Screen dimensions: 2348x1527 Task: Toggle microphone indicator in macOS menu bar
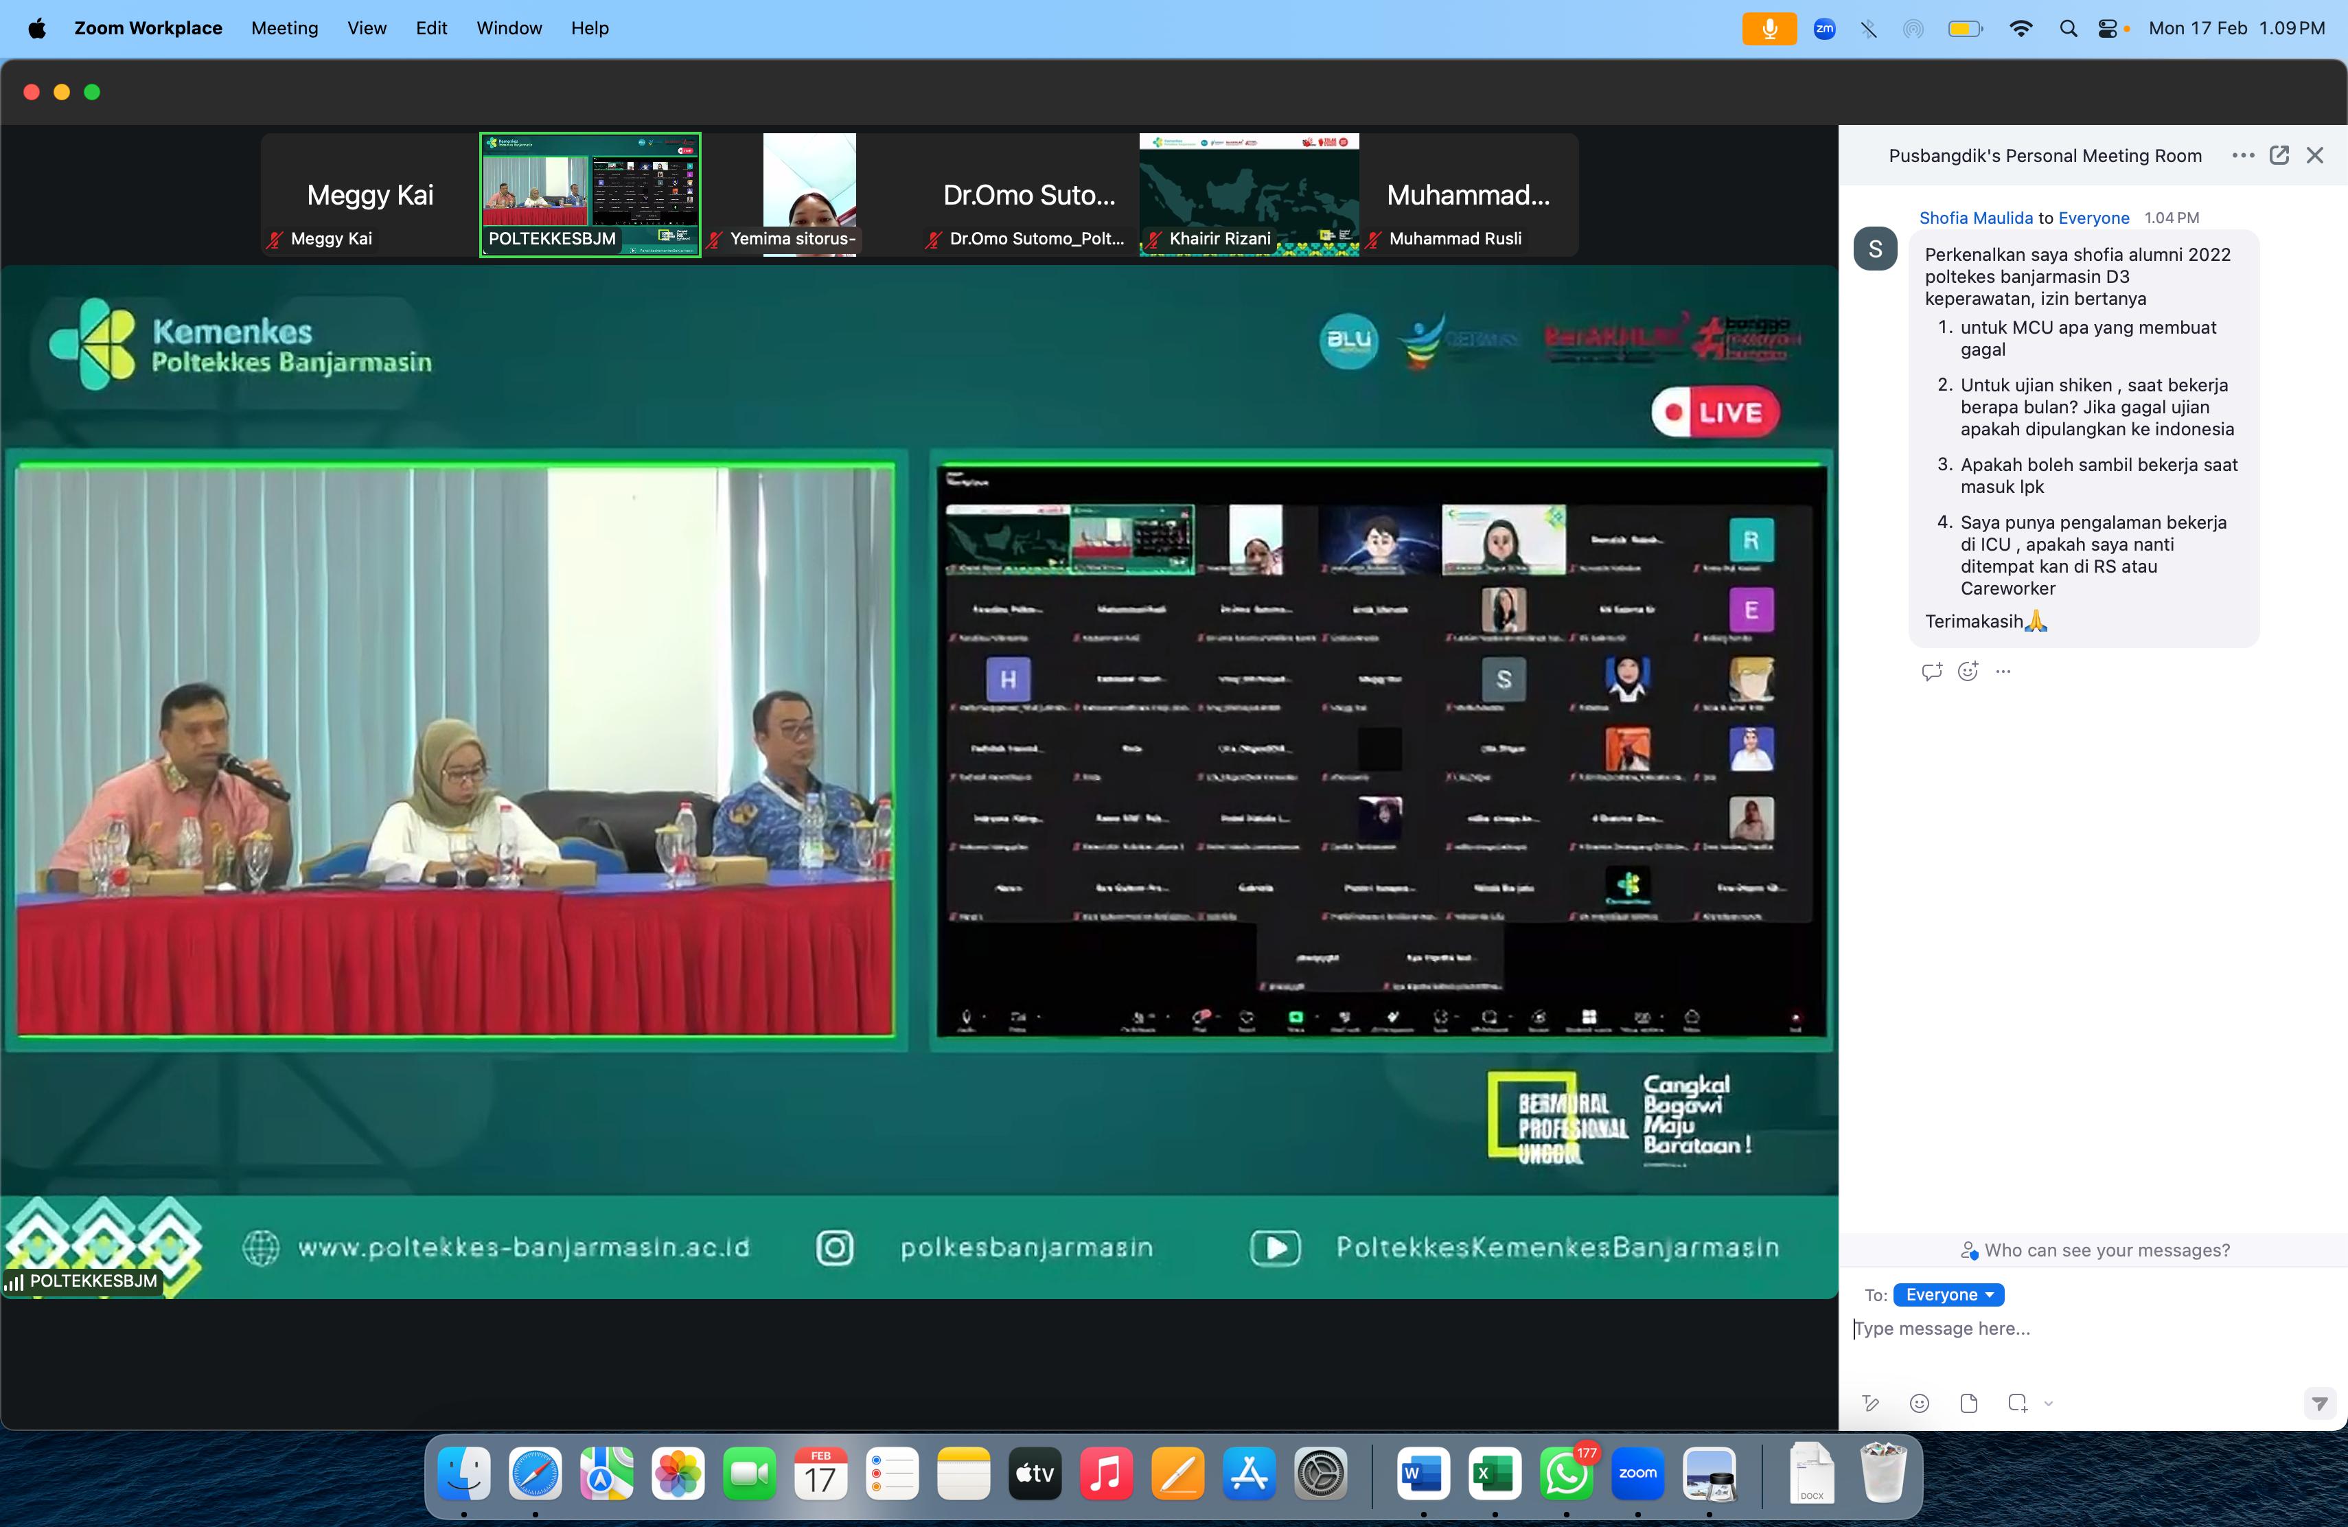click(x=1769, y=29)
